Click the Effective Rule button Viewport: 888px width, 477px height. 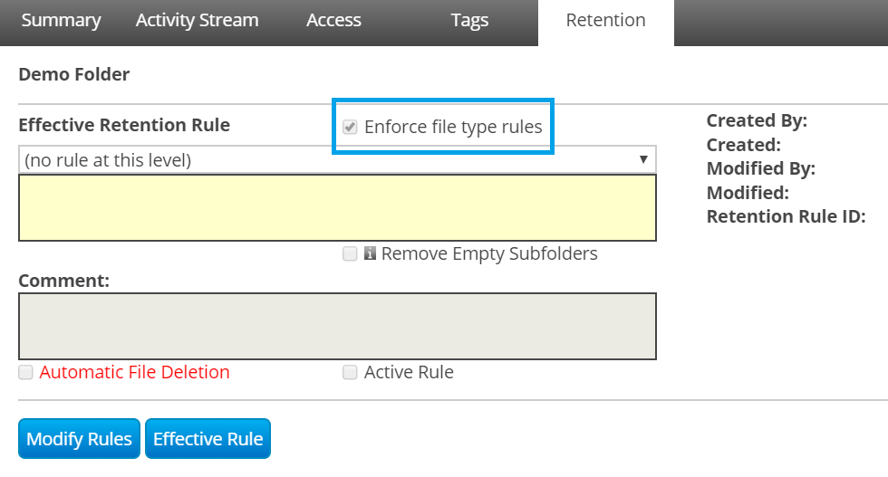click(x=208, y=439)
